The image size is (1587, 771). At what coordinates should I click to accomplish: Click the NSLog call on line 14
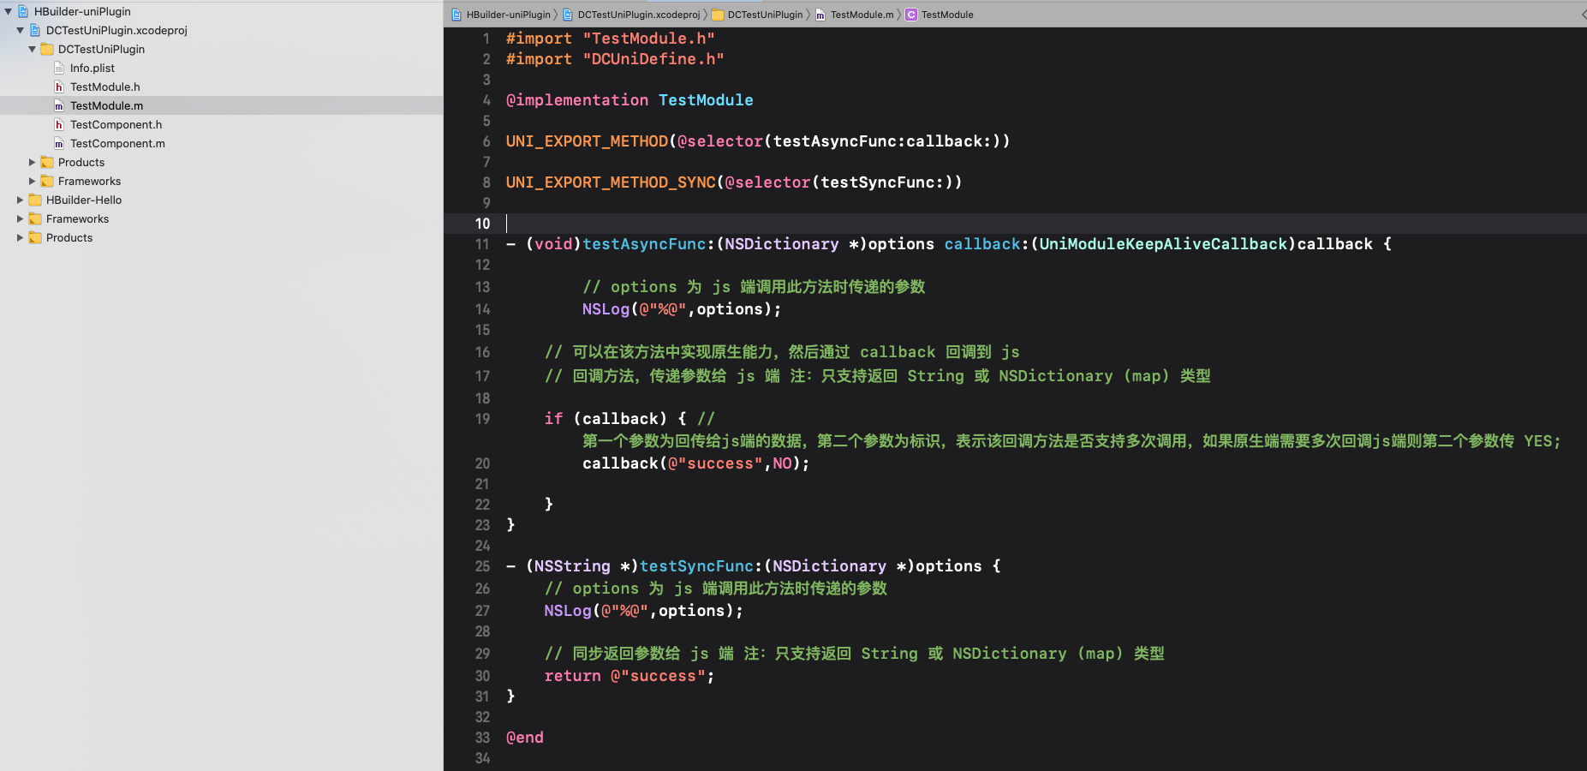[x=682, y=309]
